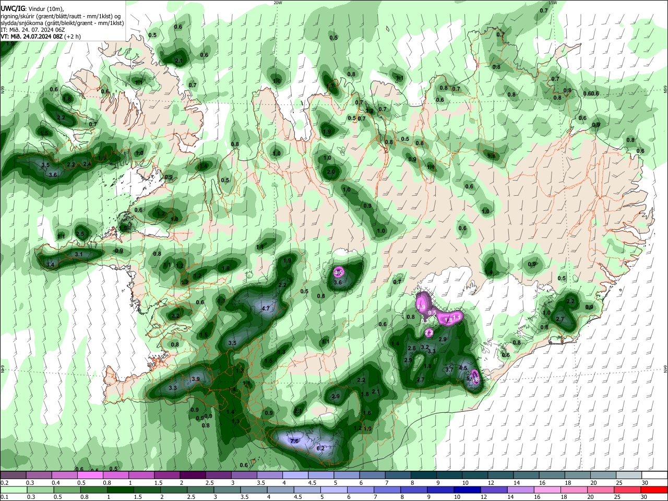The width and height of the screenshot is (668, 501).
Task: Select the palest green first swatch in lower legend row
Action: pyautogui.click(x=14, y=490)
